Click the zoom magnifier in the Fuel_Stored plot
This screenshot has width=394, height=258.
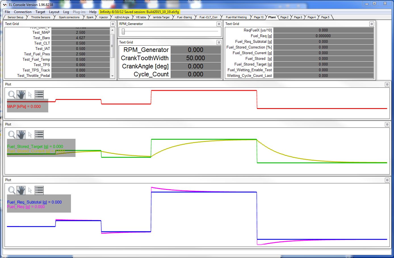12,135
